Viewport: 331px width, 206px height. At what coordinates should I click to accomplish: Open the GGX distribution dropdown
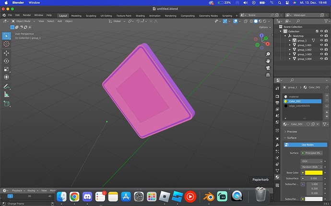[x=311, y=161]
